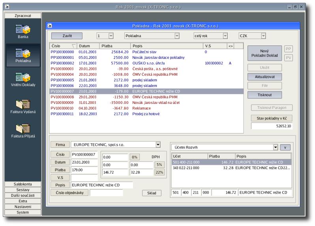Select row PP100300011 Prodej za hotové
Viewport: 315px width, 226px height.
tap(146, 114)
